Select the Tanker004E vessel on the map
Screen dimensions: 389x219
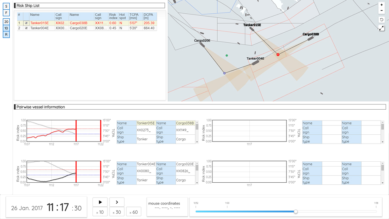(255, 63)
